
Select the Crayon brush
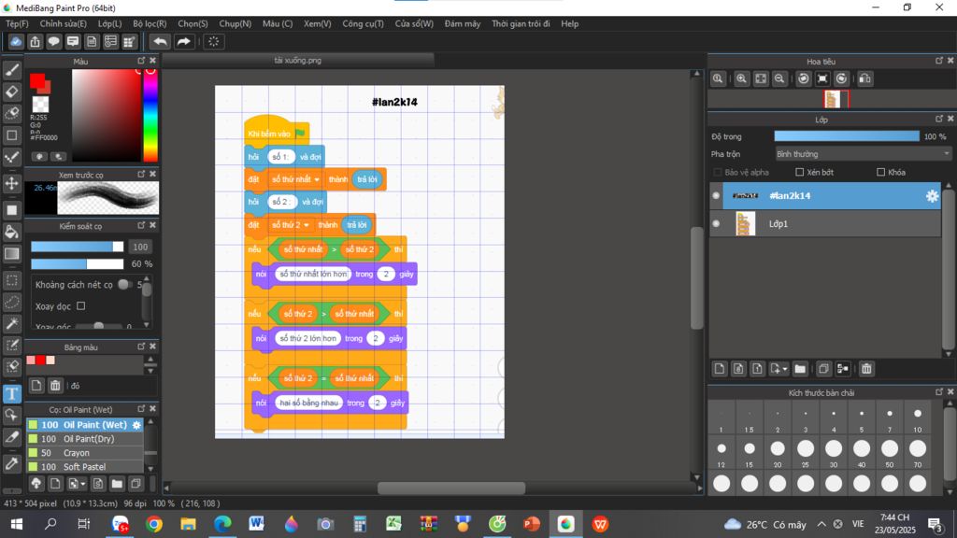click(77, 453)
